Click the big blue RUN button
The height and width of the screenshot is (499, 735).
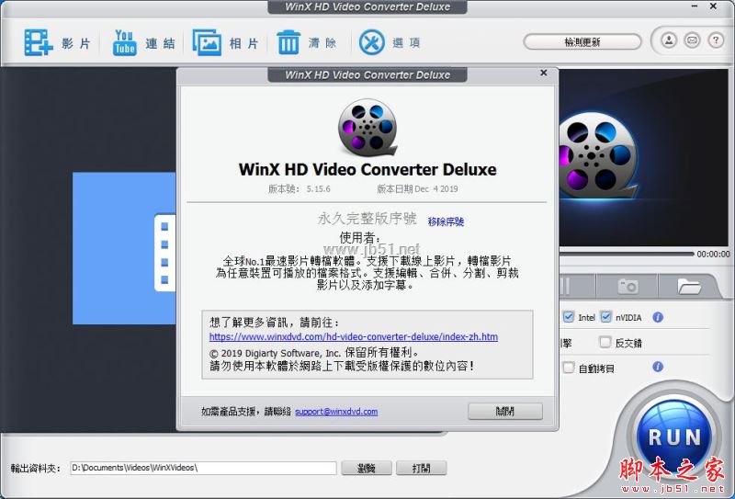[x=674, y=436]
